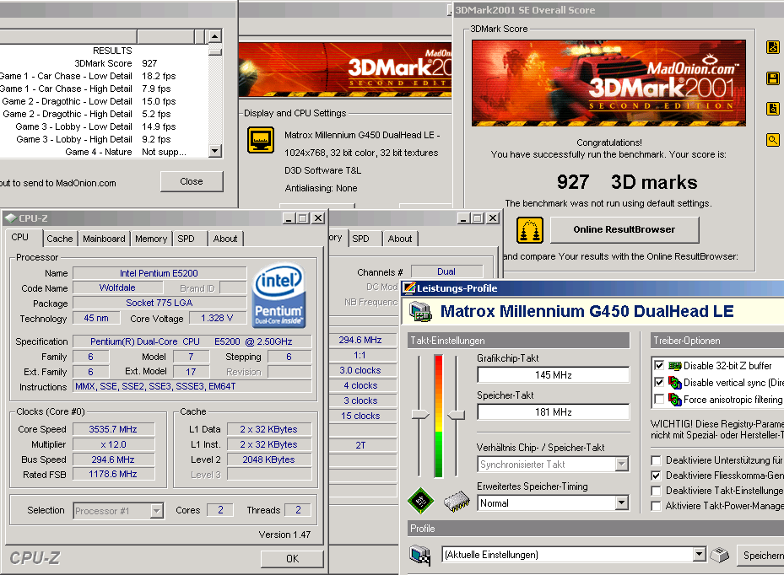The height and width of the screenshot is (575, 784).
Task: Click the Speichern button
Action: (x=762, y=555)
